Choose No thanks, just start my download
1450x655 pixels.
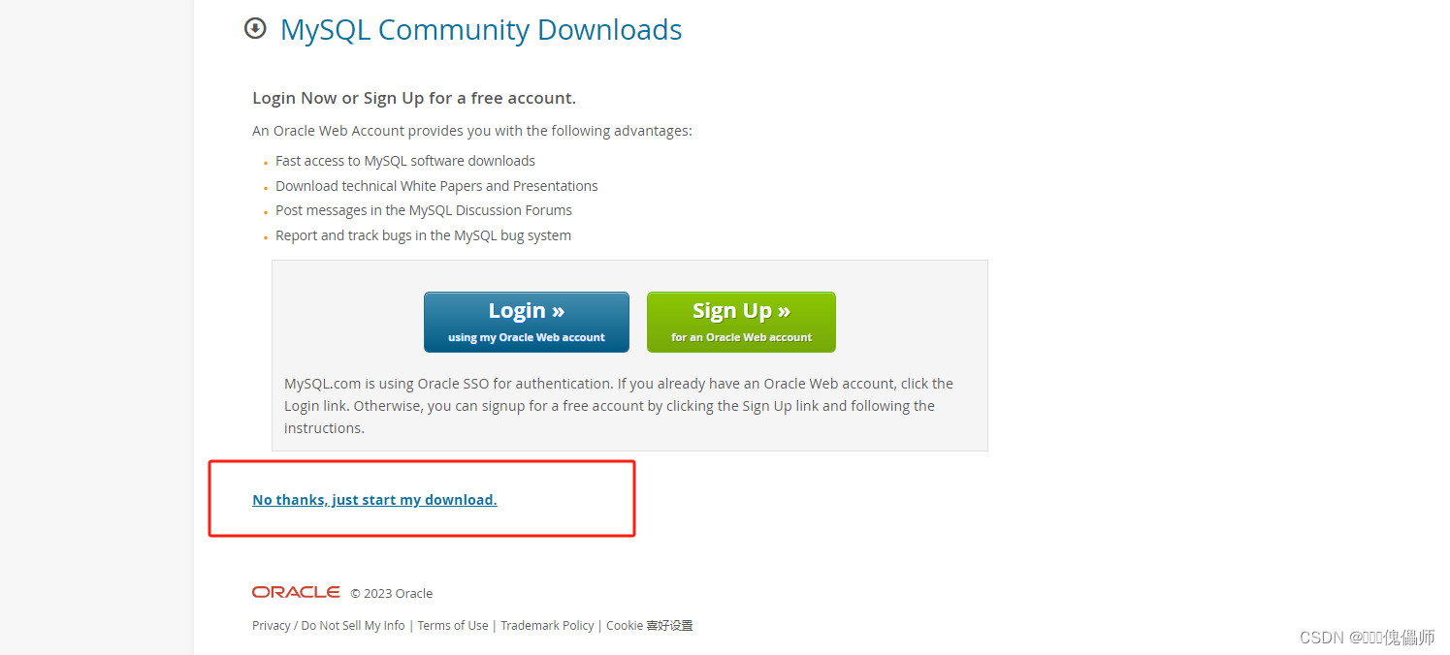[x=374, y=500]
